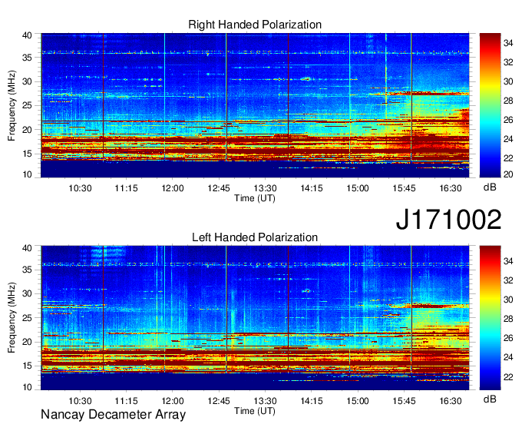Click the "15" frequency tick of the bottom plot
522x424 pixels.
click(27, 366)
